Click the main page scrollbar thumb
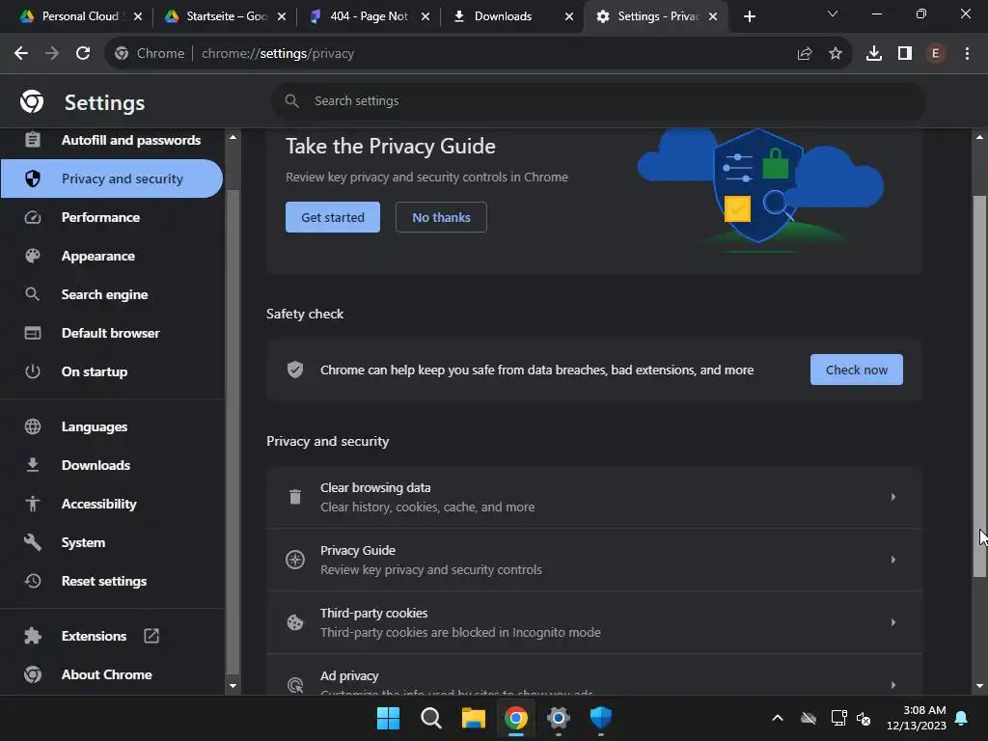Image resolution: width=988 pixels, height=741 pixels. click(979, 386)
